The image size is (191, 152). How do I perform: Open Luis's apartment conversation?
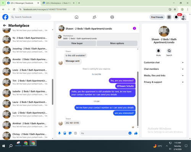[x=26, y=114]
